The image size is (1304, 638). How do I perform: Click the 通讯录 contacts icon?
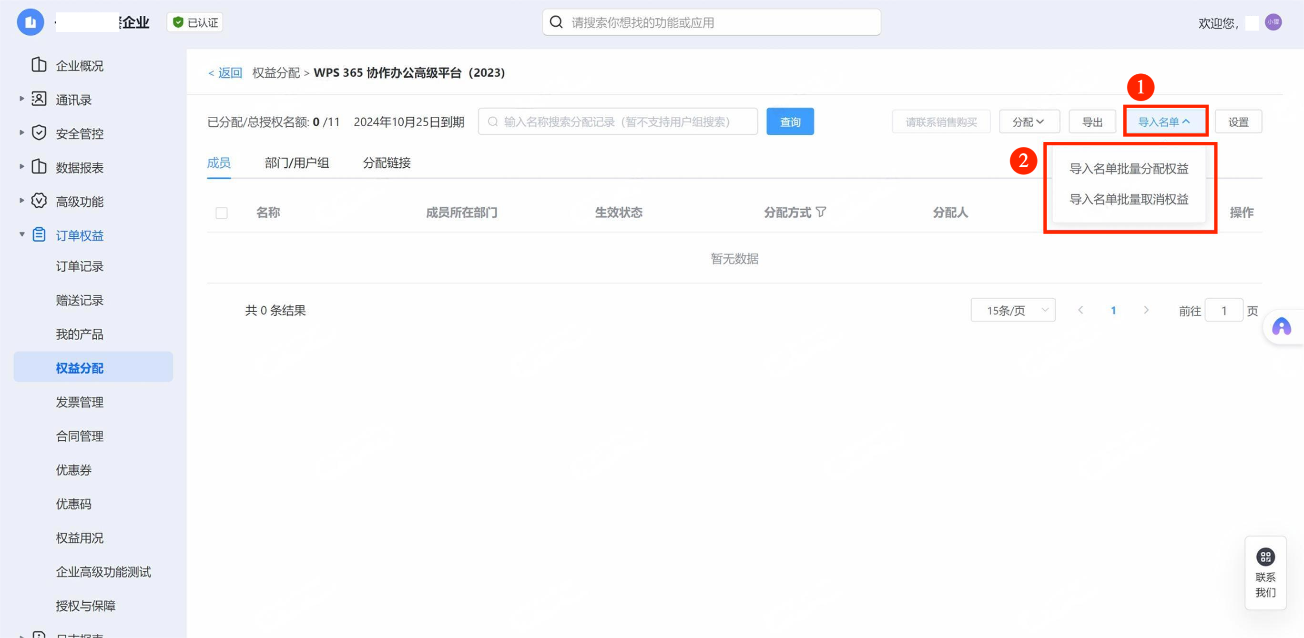(39, 99)
